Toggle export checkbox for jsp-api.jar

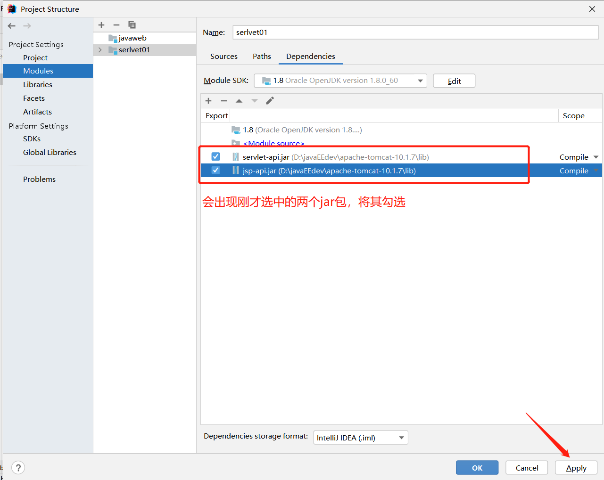click(215, 170)
